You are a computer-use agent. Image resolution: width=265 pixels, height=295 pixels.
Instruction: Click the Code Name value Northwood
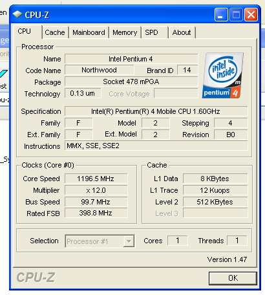(x=100, y=70)
